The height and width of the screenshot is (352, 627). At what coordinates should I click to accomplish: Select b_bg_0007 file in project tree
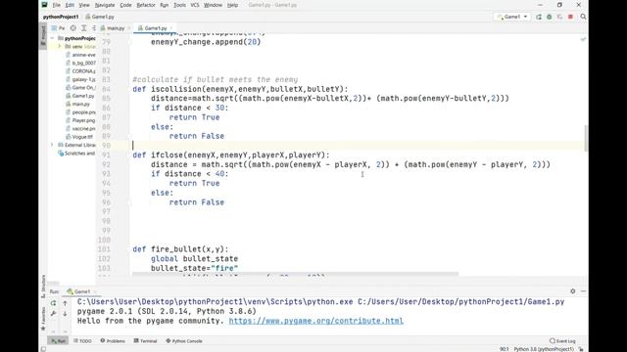[x=80, y=63]
